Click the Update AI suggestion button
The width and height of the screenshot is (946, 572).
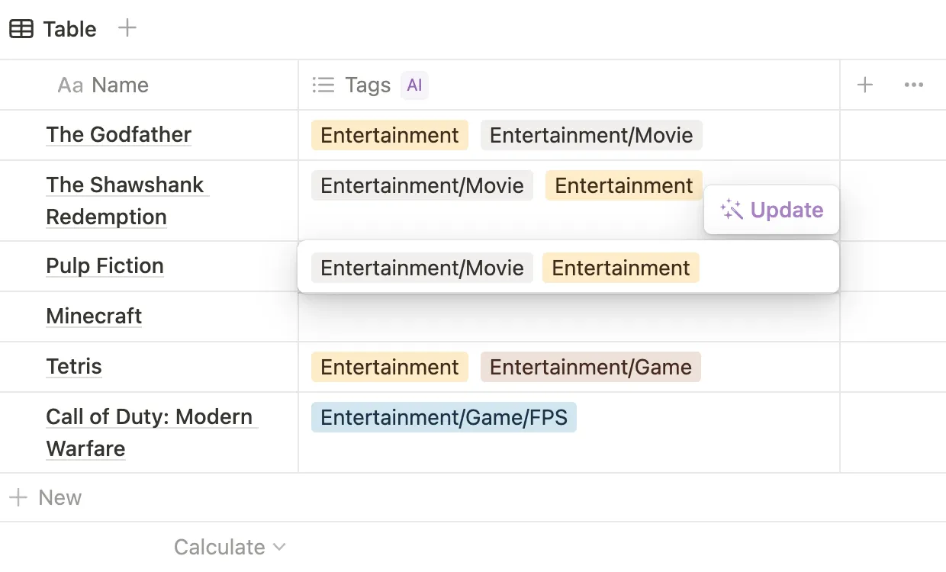click(771, 210)
